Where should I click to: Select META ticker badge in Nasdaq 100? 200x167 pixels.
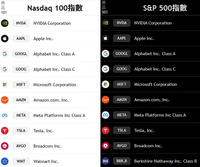21,115
